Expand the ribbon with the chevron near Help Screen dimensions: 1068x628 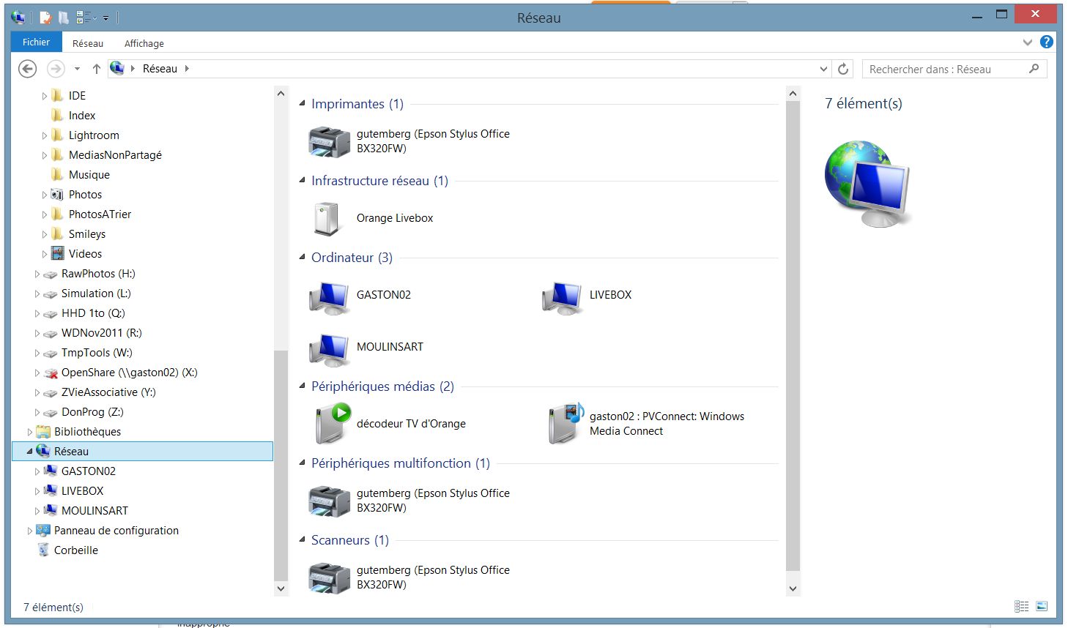pos(1027,42)
